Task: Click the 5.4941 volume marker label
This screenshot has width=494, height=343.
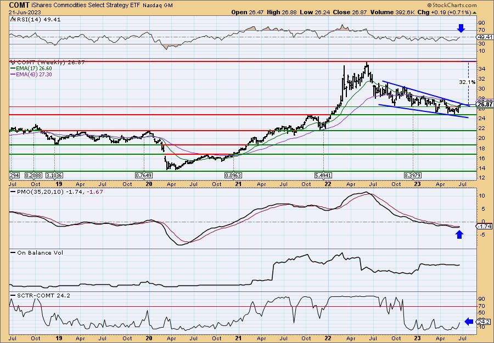Action: click(x=323, y=175)
